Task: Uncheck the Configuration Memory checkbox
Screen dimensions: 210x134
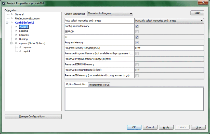Action: click(137, 26)
